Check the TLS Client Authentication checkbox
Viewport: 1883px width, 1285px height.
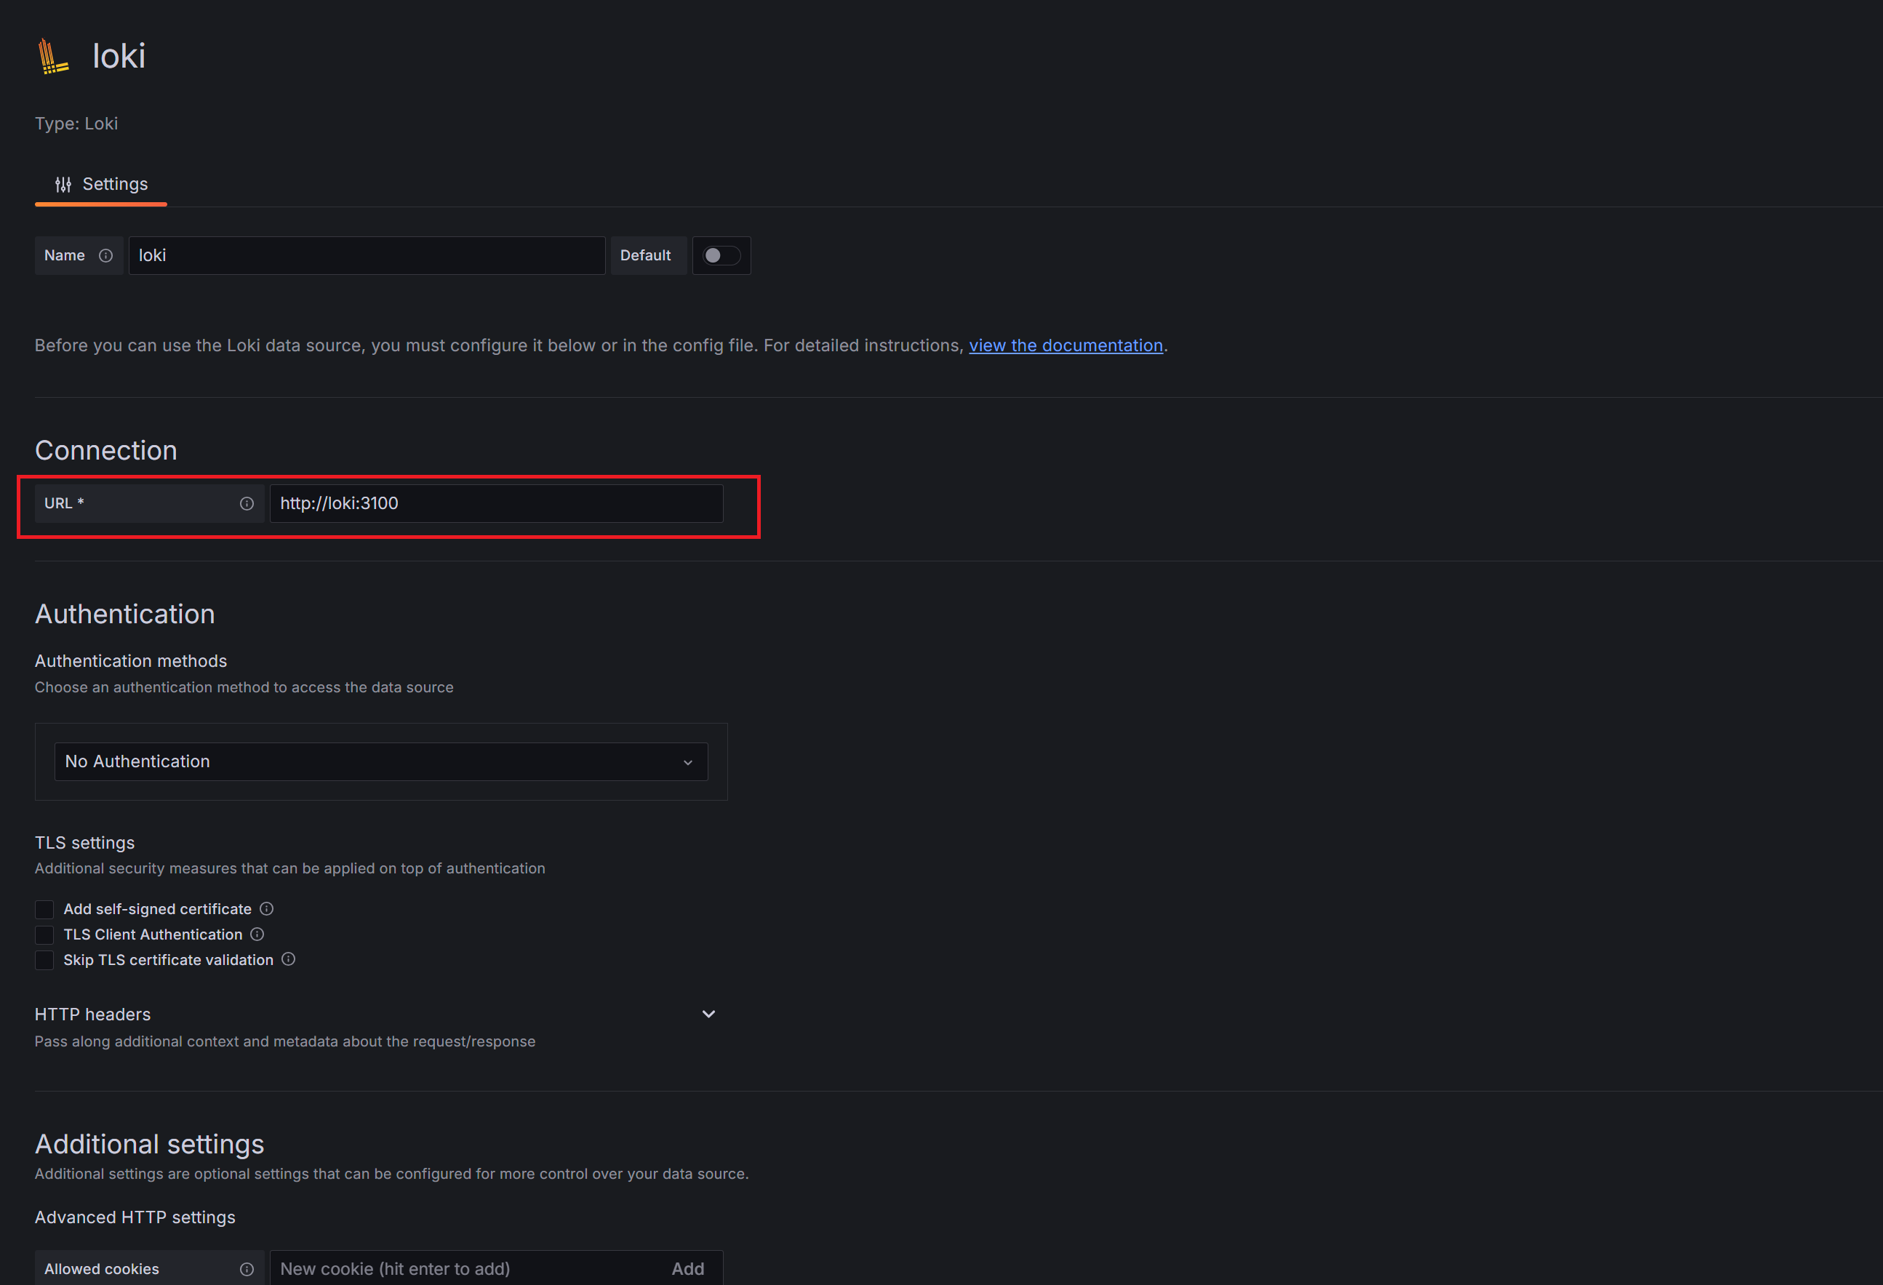pos(44,935)
